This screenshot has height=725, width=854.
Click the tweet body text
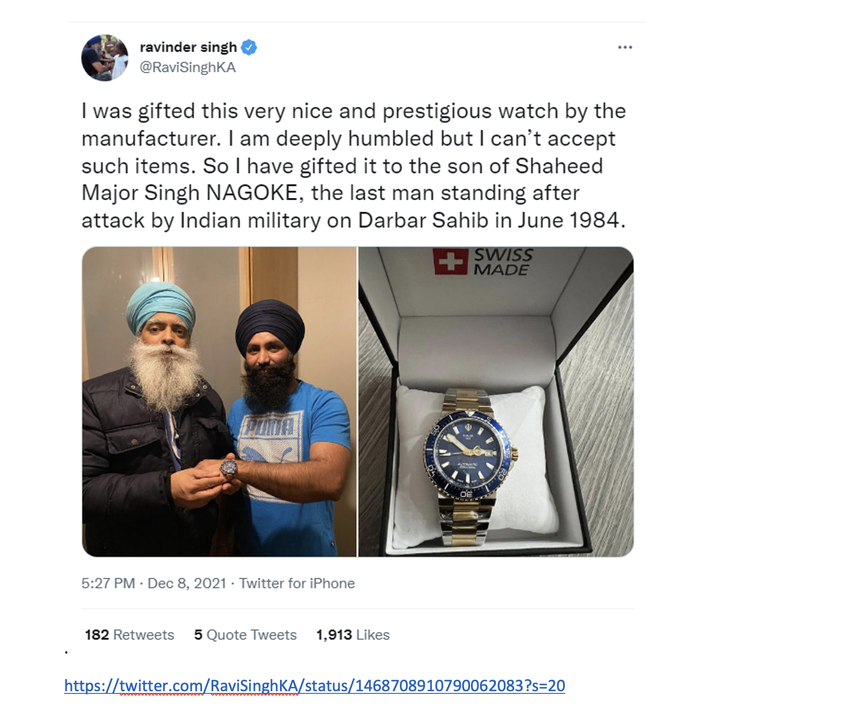[354, 166]
